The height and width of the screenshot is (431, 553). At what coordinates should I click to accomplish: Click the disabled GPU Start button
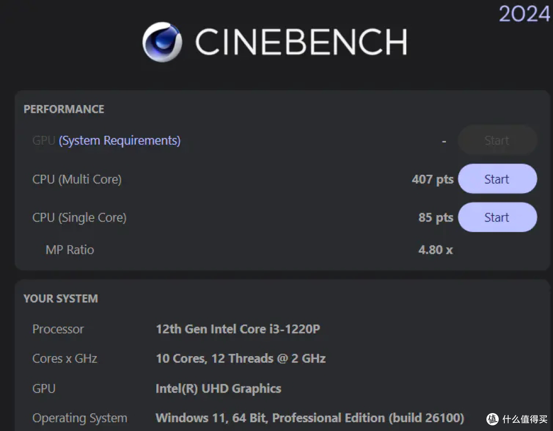tap(497, 140)
